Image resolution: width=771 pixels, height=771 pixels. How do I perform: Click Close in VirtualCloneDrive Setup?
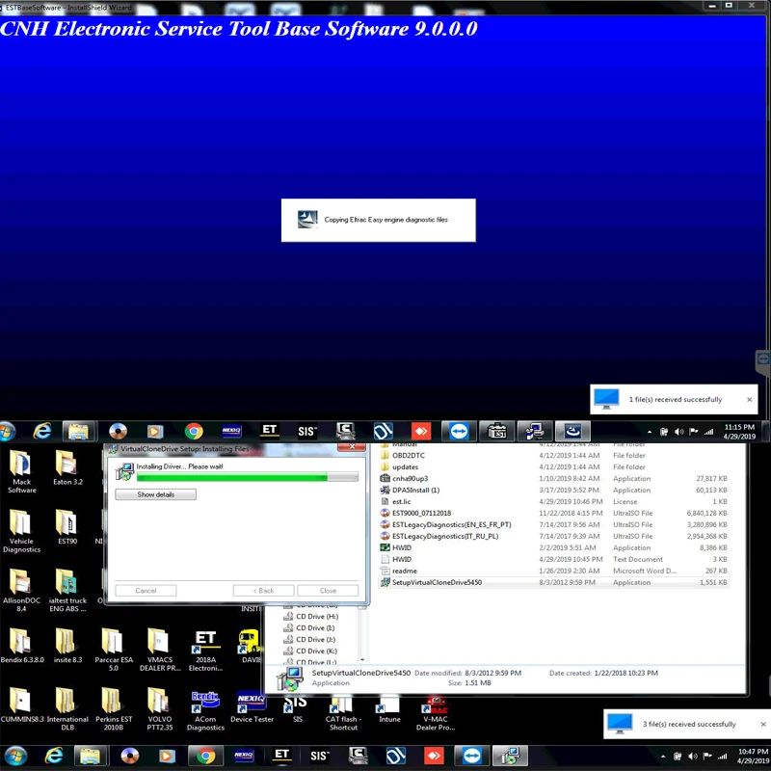328,591
